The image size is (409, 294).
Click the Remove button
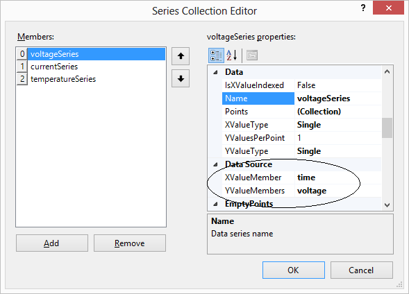tap(130, 243)
